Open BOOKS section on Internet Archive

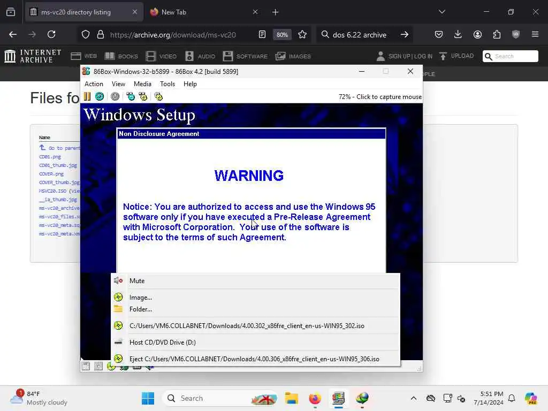121,56
